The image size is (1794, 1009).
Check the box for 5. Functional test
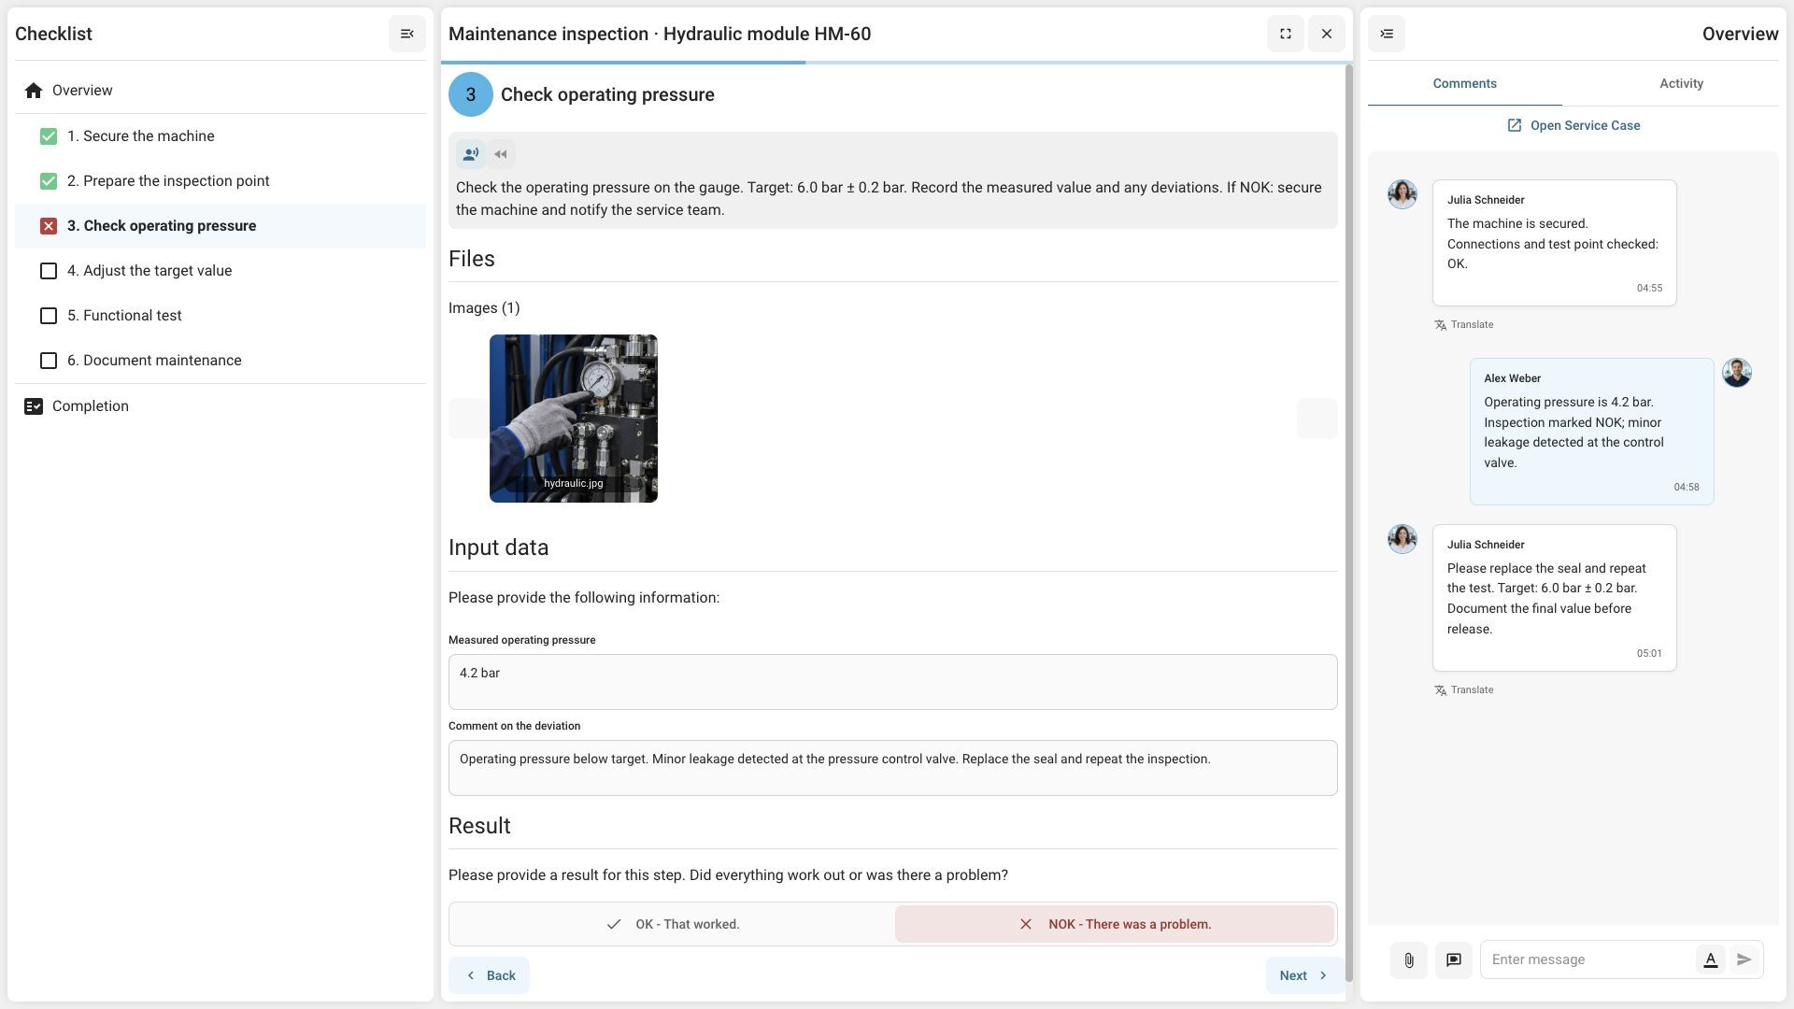coord(49,316)
